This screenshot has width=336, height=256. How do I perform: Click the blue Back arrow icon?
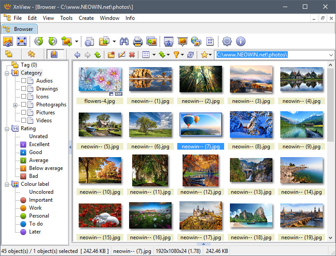click(x=77, y=55)
